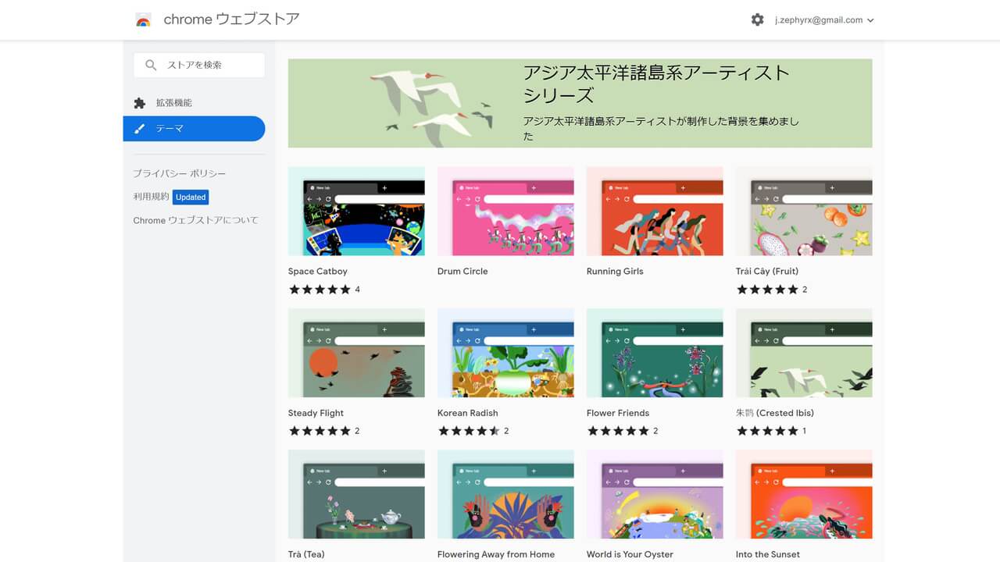Focus the ストアを検索 search field
The width and height of the screenshot is (1000, 562).
coord(205,66)
